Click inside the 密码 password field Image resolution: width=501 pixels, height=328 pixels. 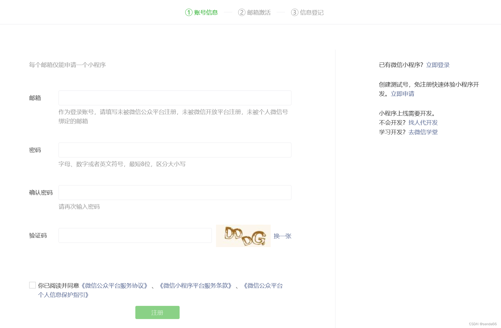click(175, 150)
